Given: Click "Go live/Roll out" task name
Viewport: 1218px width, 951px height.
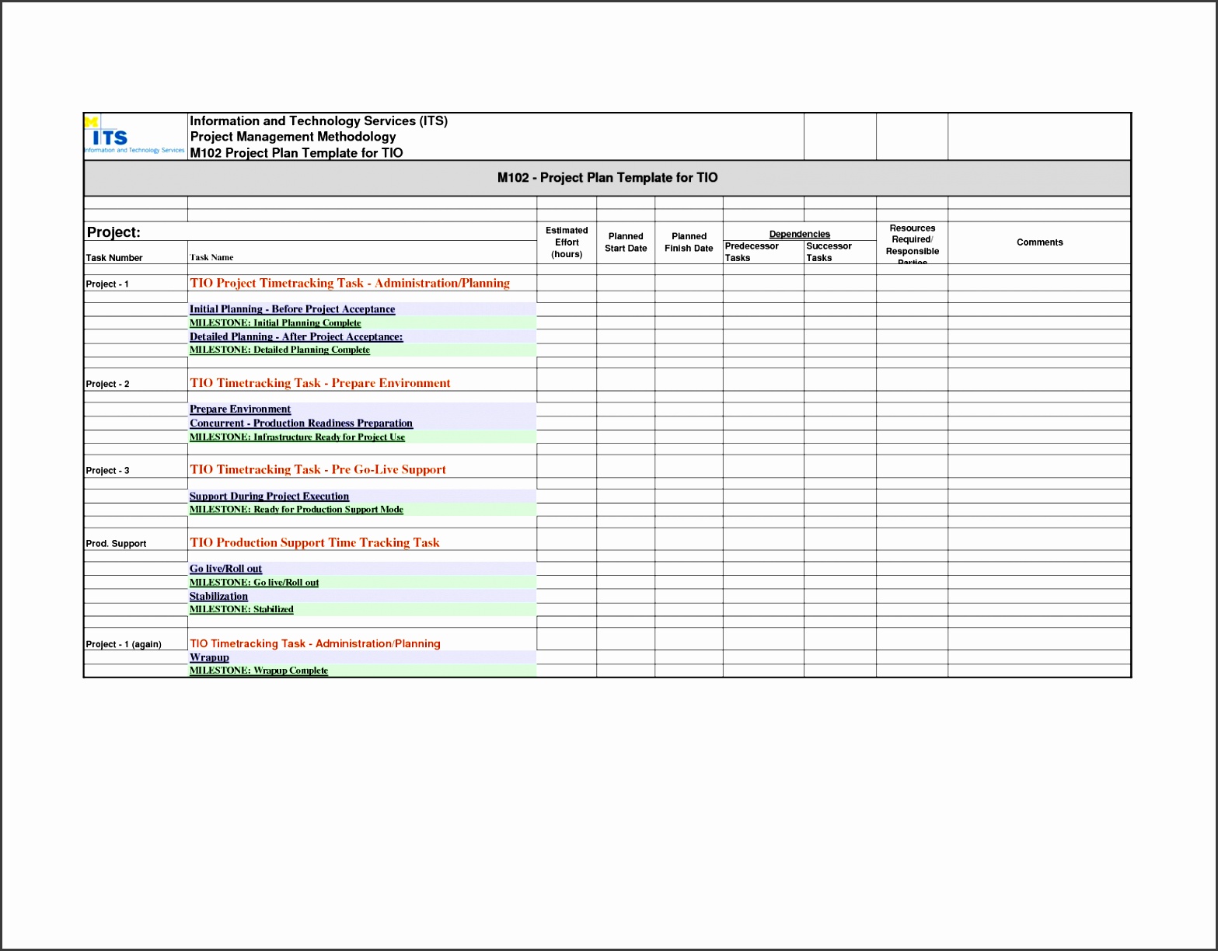Looking at the screenshot, I should (225, 568).
